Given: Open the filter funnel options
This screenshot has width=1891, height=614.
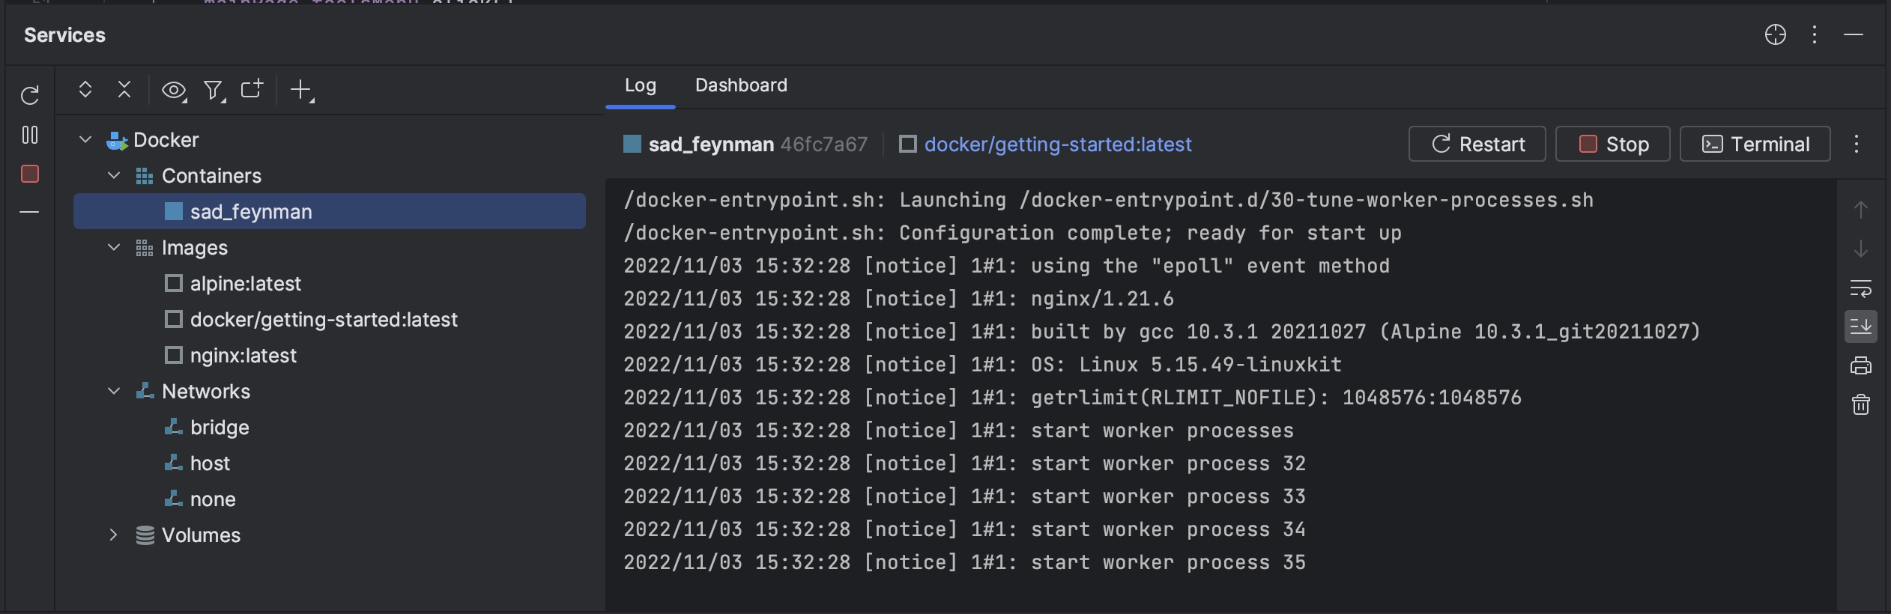Looking at the screenshot, I should 214,91.
